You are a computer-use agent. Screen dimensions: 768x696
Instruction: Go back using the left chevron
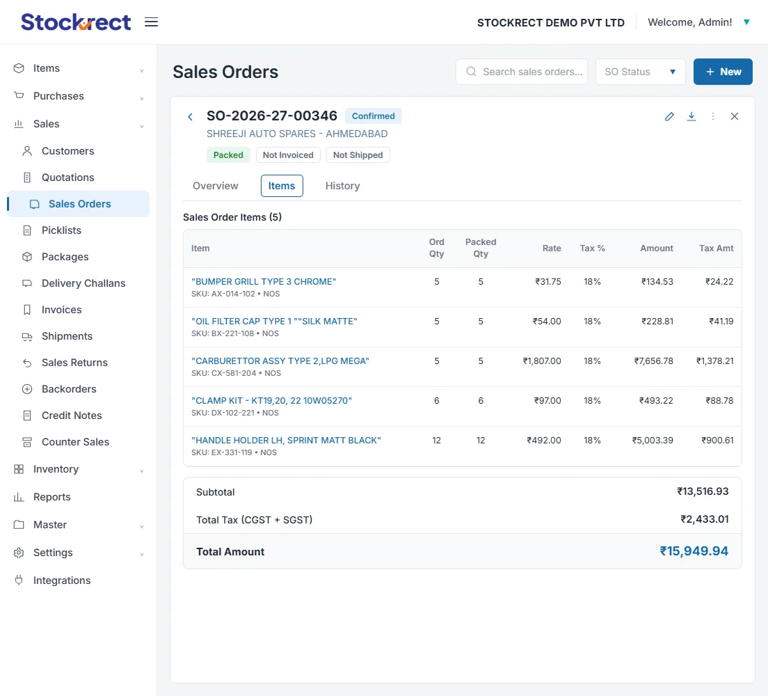click(190, 117)
